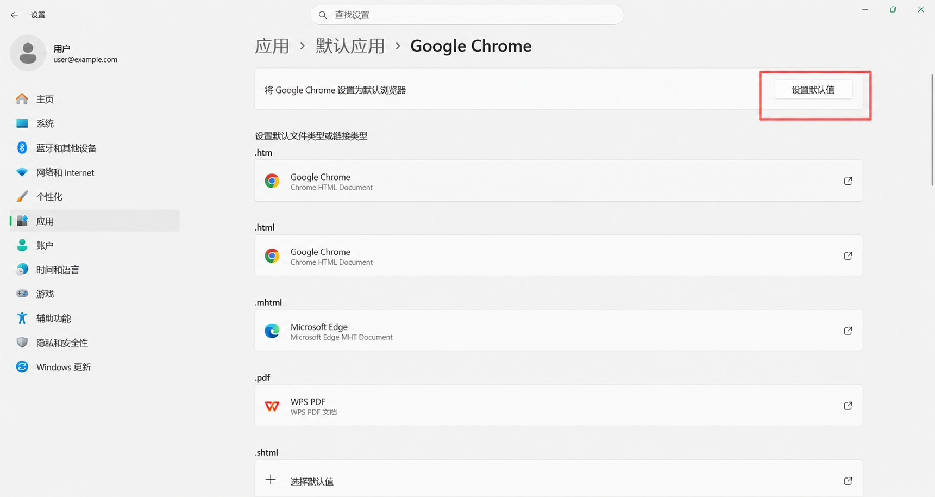Click 选择默认值 for .shtml

click(312, 481)
